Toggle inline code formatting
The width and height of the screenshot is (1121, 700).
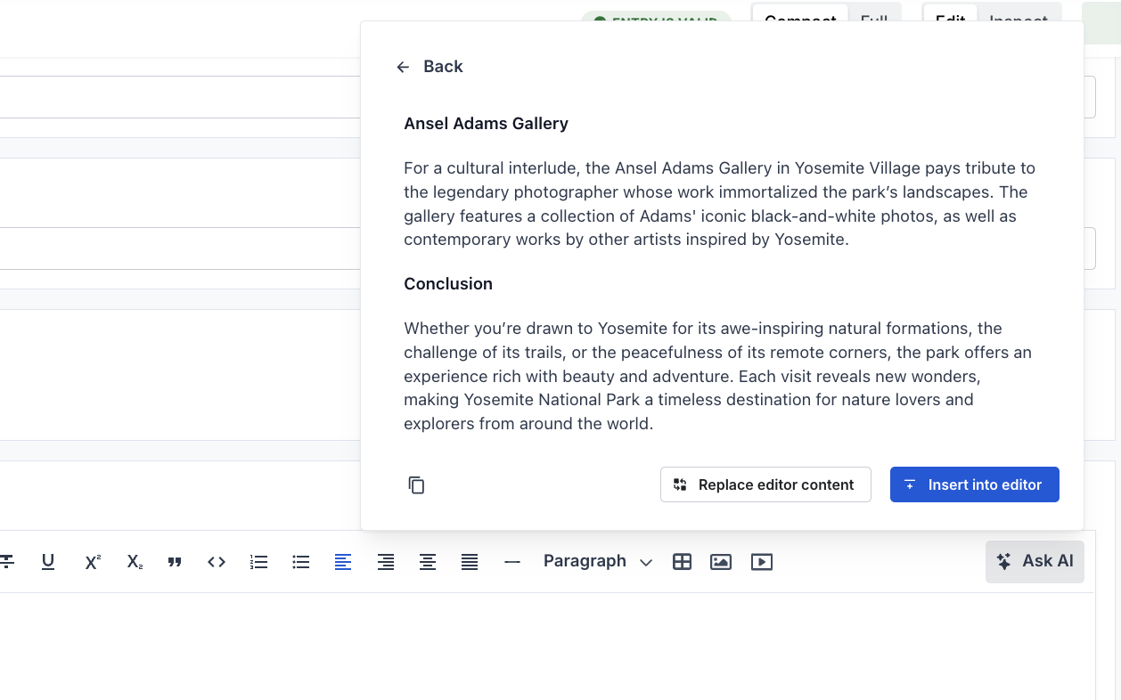[x=217, y=561]
